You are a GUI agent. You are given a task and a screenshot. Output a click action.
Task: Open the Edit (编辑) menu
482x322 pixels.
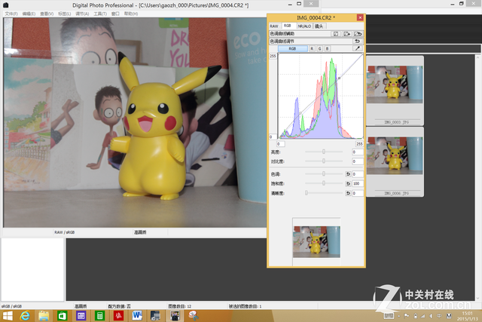point(29,14)
